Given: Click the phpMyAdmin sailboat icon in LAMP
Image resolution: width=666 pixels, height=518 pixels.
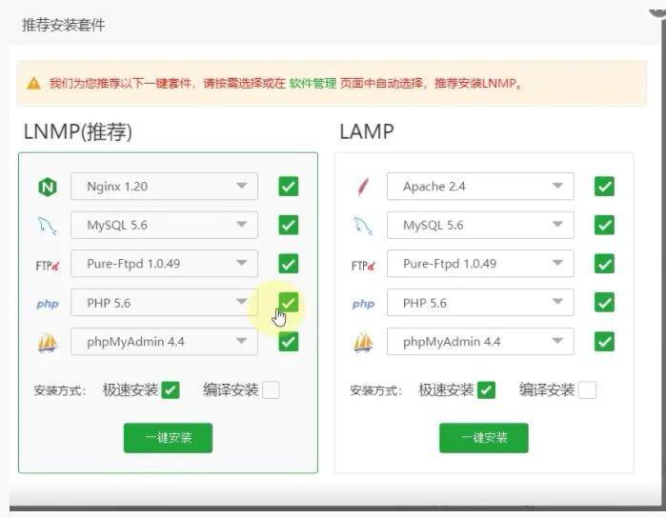Looking at the screenshot, I should (364, 342).
